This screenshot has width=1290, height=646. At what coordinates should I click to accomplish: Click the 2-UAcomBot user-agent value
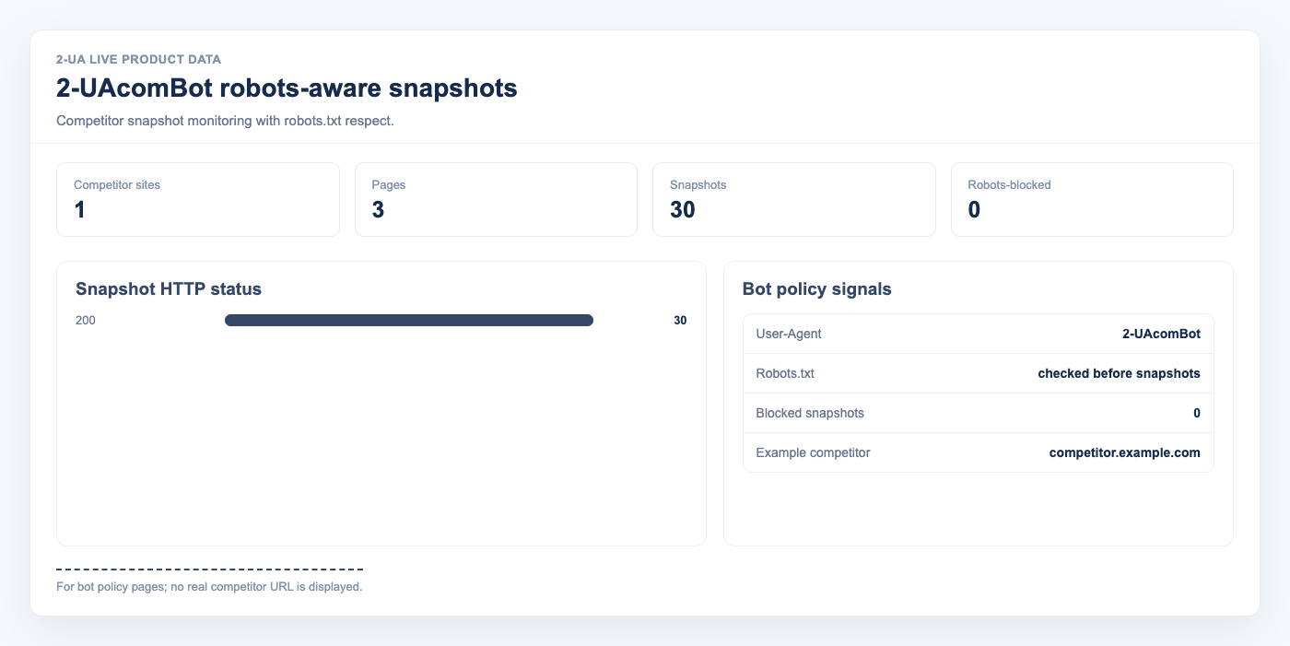(1161, 334)
